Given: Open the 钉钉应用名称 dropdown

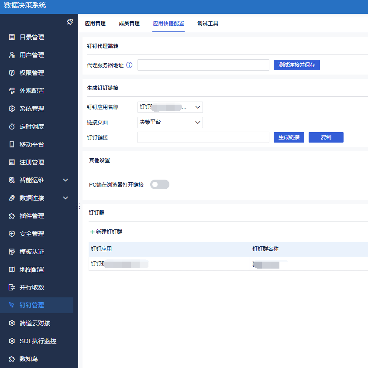Looking at the screenshot, I should click(x=170, y=107).
